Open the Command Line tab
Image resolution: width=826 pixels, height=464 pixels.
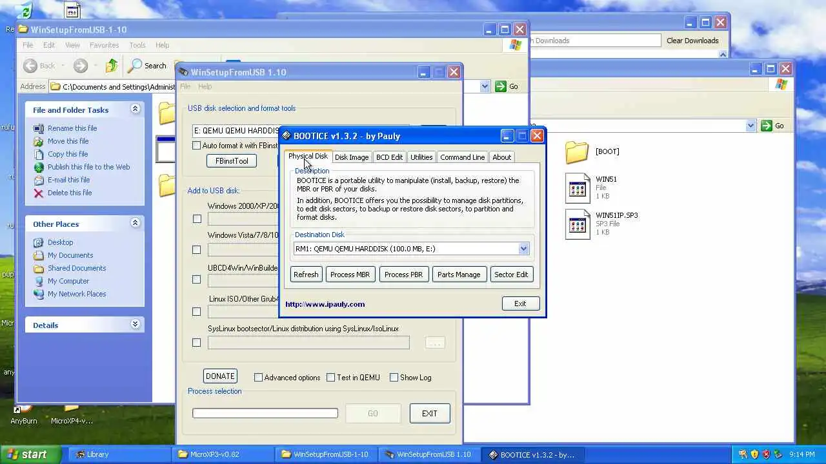coord(462,157)
